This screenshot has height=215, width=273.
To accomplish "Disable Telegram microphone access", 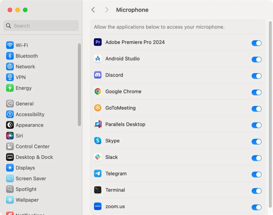I will tap(256, 174).
